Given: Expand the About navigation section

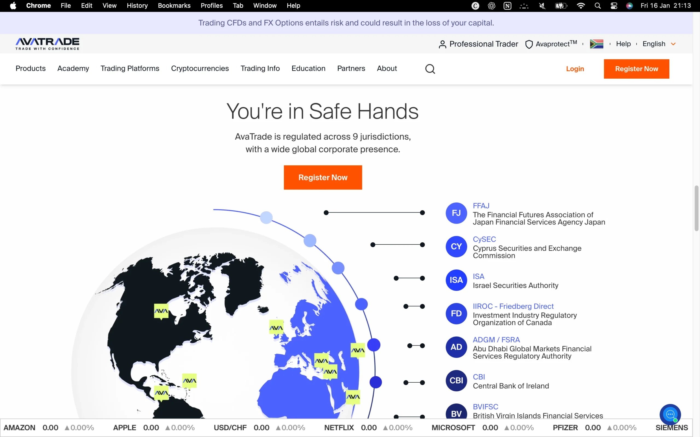Looking at the screenshot, I should pyautogui.click(x=387, y=69).
